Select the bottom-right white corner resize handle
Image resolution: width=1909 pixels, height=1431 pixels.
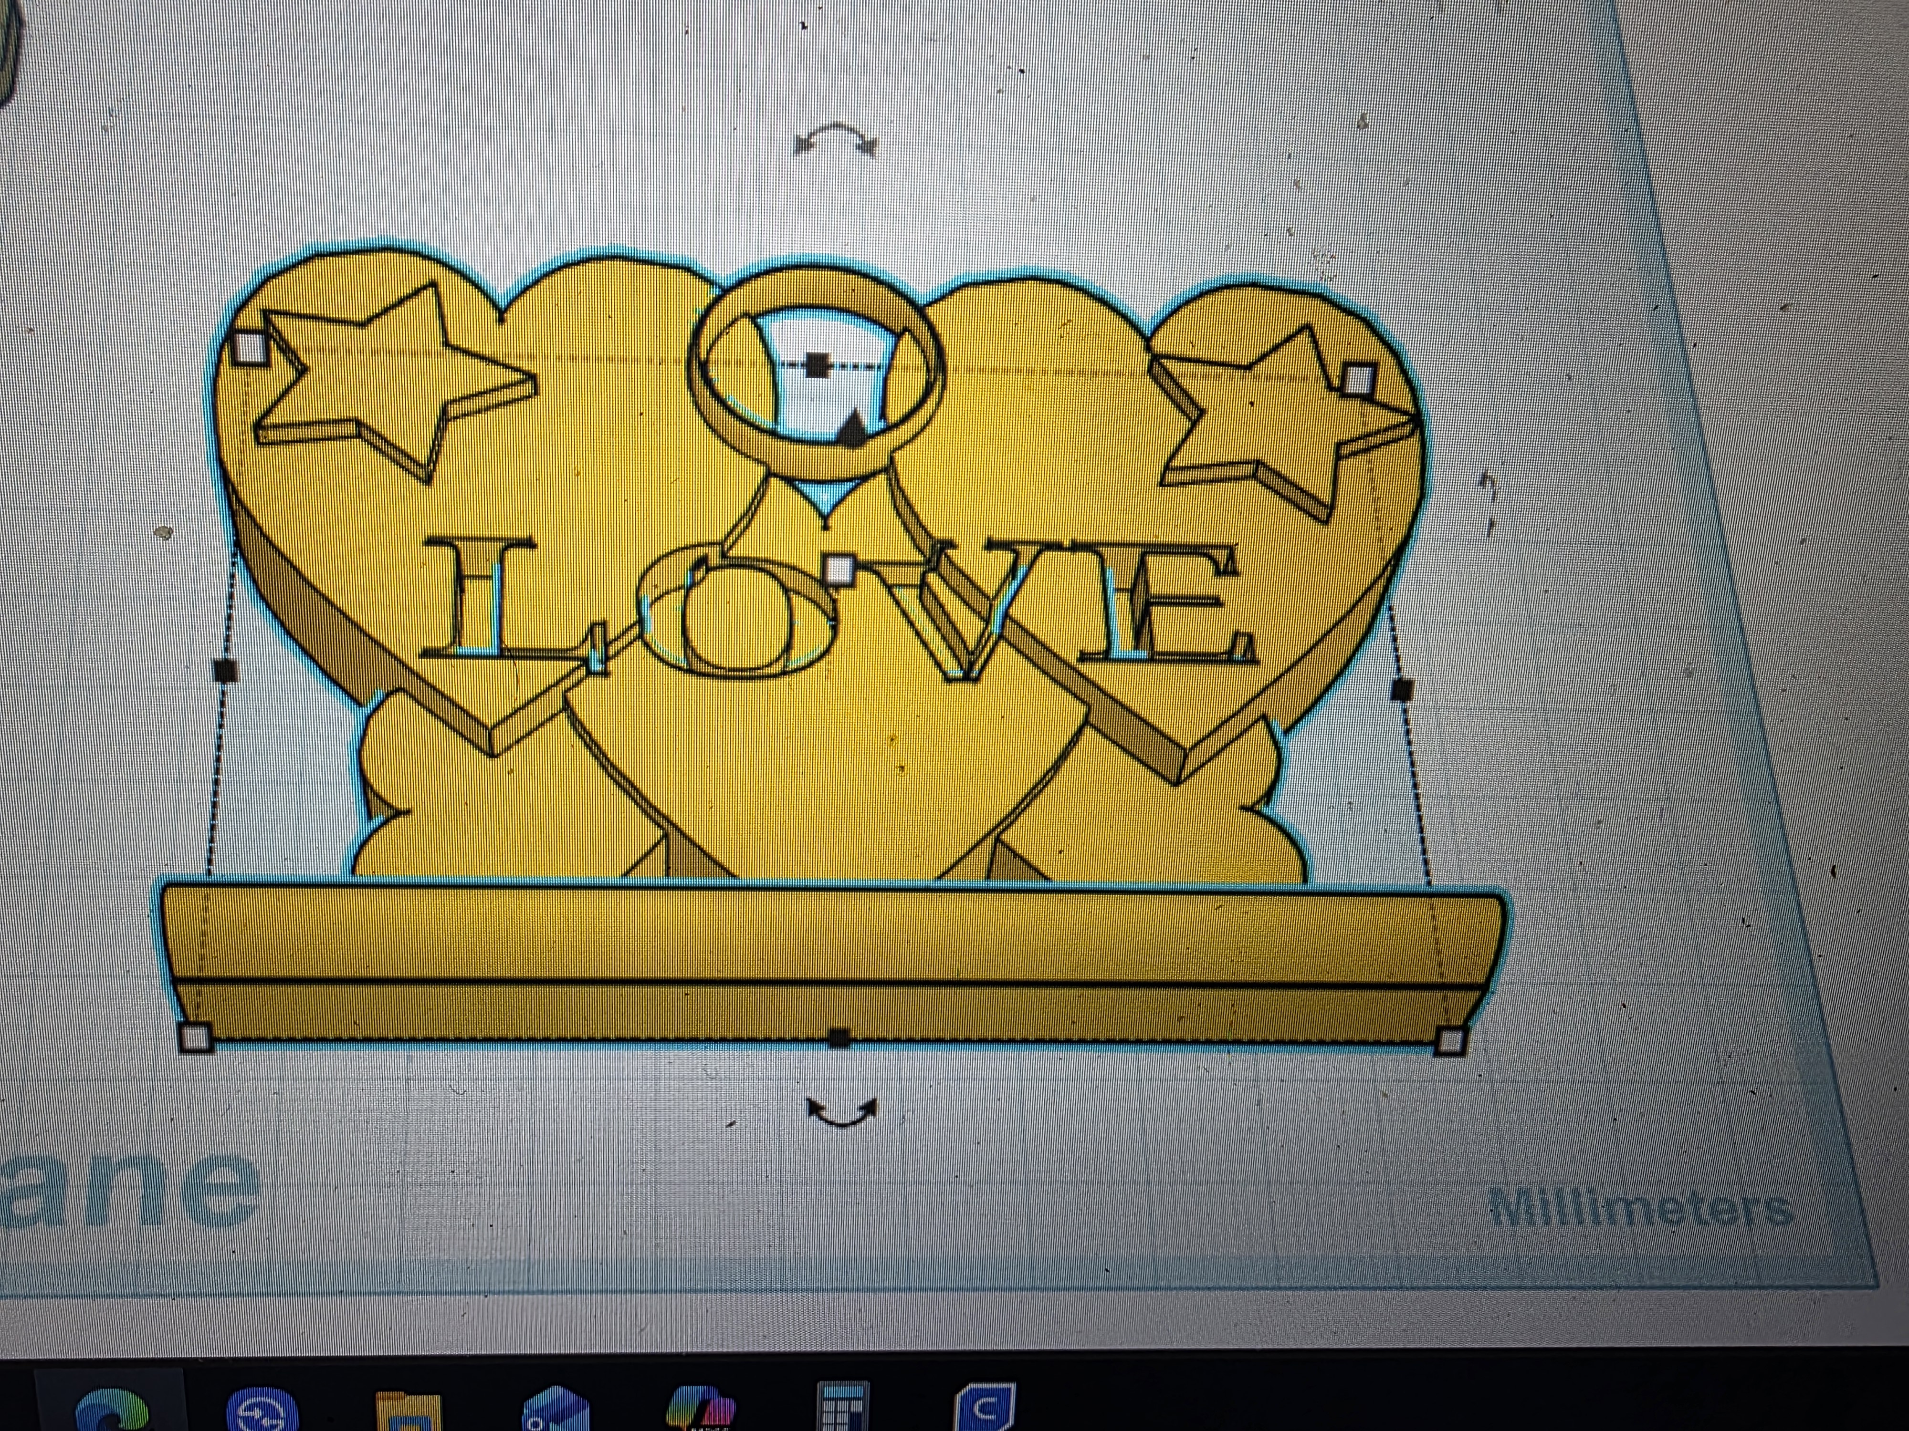pos(1451,1041)
